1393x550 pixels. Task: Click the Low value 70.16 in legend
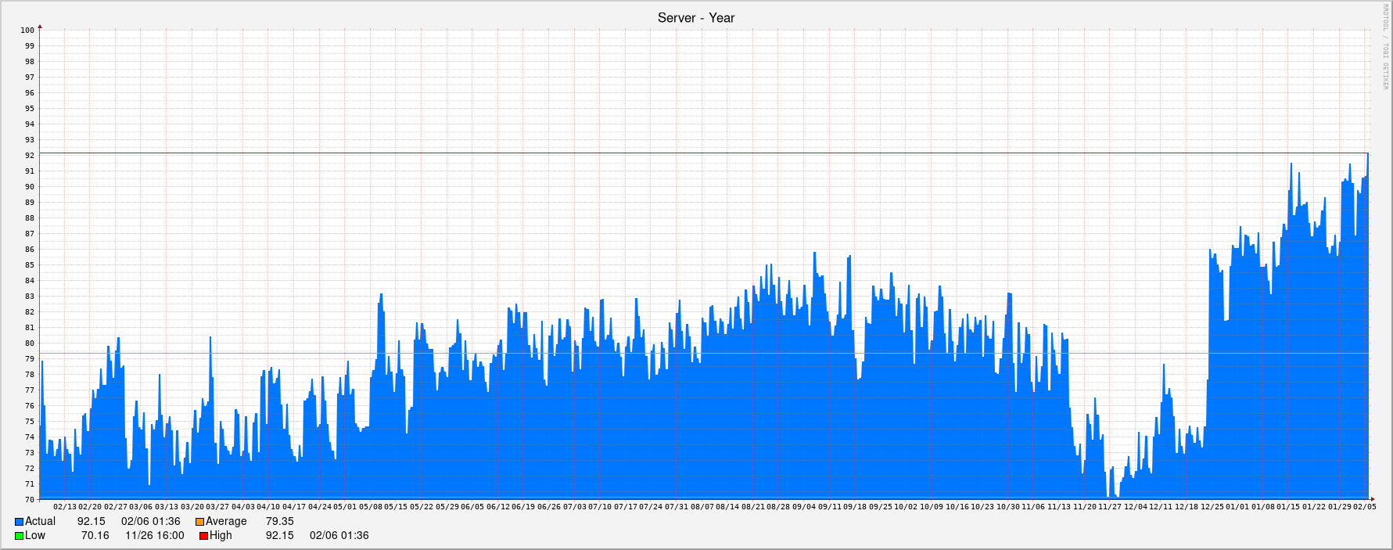click(x=95, y=536)
